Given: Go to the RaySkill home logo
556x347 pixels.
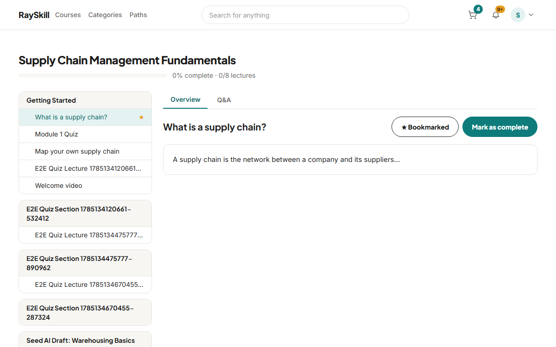Looking at the screenshot, I should [x=34, y=15].
